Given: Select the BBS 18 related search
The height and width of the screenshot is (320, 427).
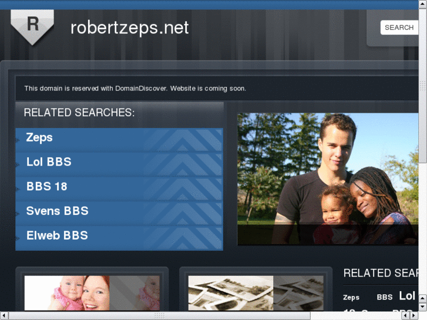Looking at the screenshot, I should [x=119, y=188].
